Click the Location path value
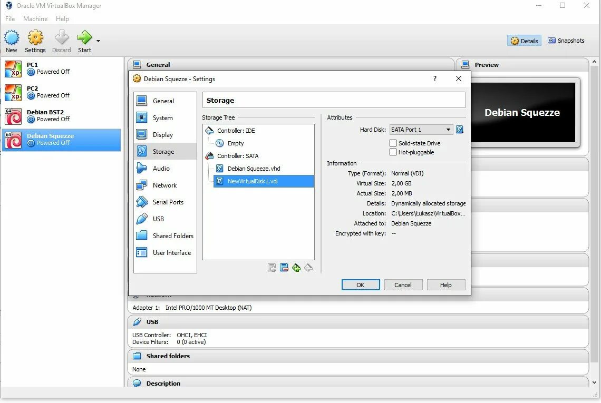The width and height of the screenshot is (601, 403). pyautogui.click(x=428, y=213)
